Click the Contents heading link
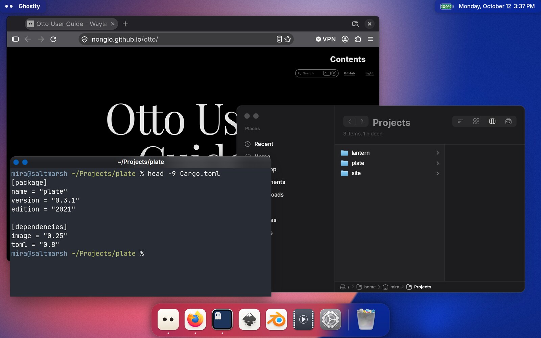541x338 pixels. pos(348,59)
